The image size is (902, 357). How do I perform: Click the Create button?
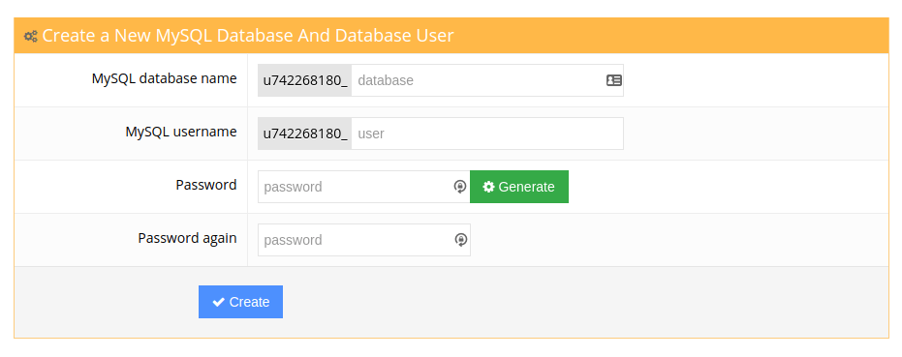click(x=240, y=302)
